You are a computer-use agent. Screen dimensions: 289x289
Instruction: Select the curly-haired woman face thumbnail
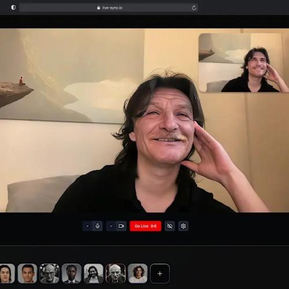pos(138,273)
